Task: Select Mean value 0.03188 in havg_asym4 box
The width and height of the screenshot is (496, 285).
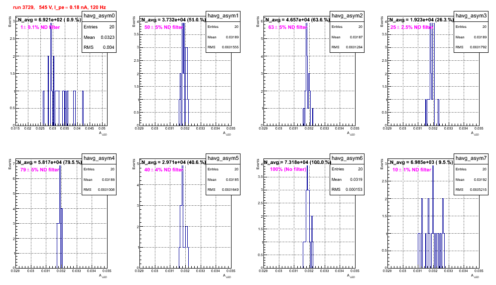Action: coord(108,180)
